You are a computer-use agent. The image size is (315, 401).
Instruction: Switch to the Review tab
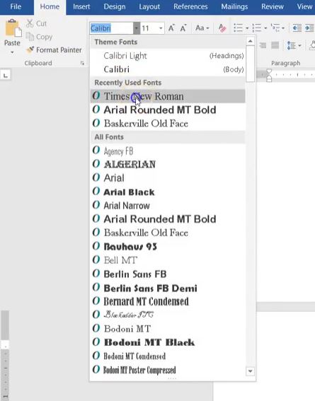pyautogui.click(x=273, y=6)
